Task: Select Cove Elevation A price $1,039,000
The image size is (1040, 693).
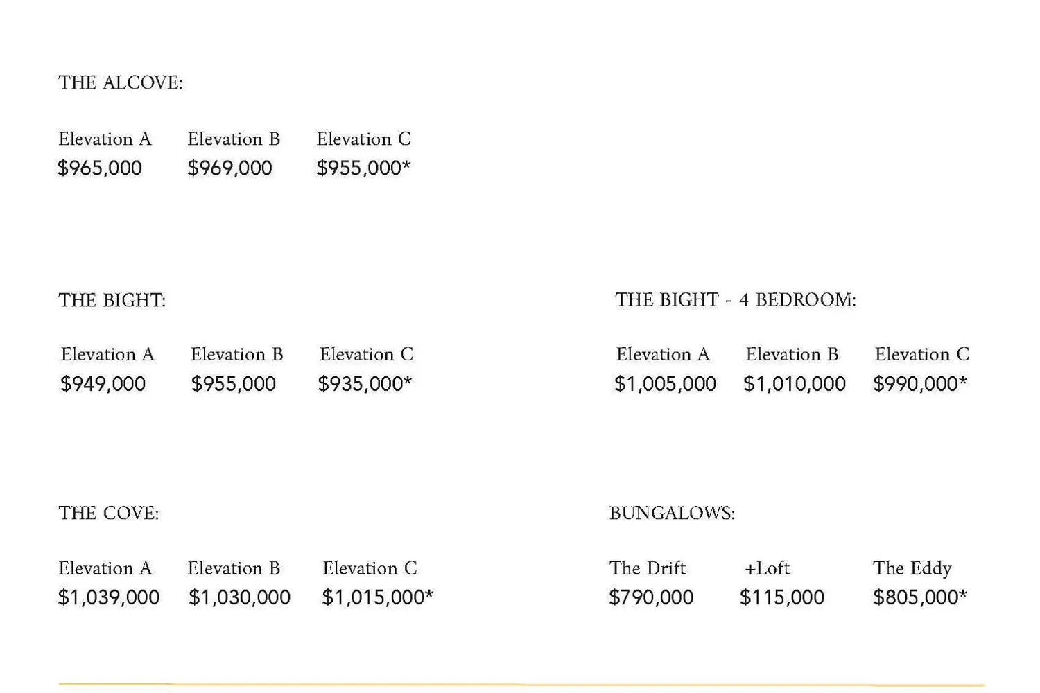Action: (109, 597)
